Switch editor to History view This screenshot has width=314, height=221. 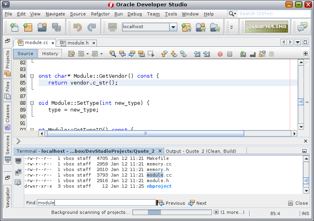coord(50,54)
